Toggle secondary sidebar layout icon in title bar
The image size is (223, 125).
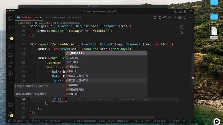[184, 11]
